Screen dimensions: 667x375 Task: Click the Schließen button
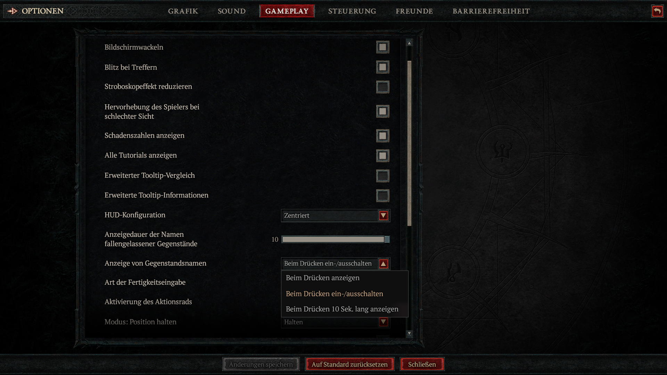[x=422, y=364]
